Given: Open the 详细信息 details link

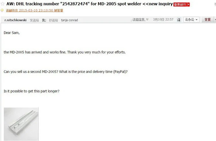Looking at the screenshot, I should coord(139,20).
